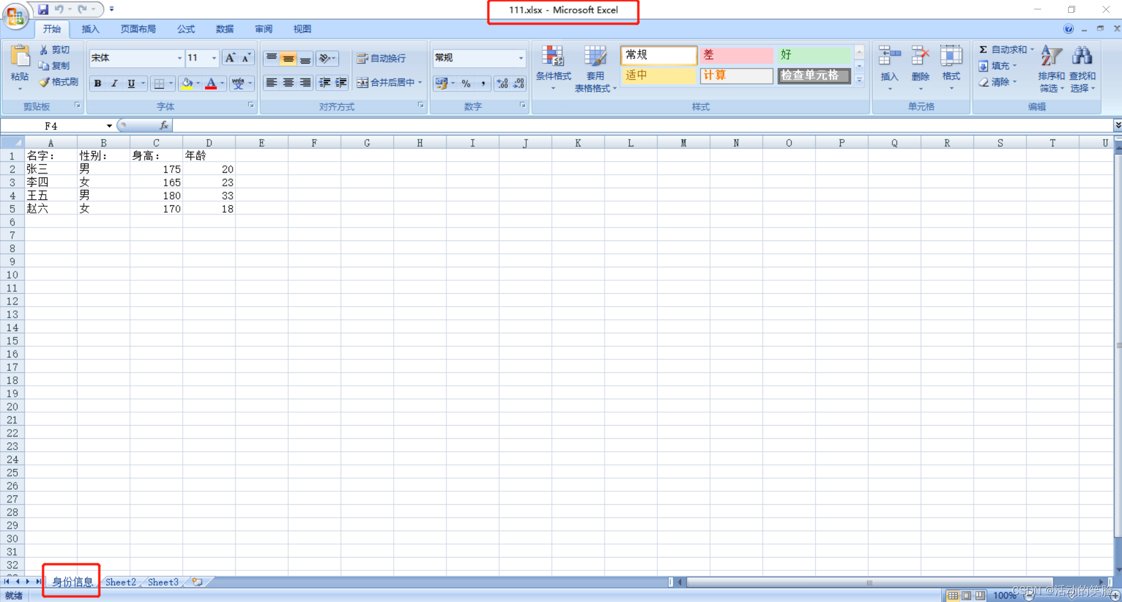This screenshot has width=1122, height=602.
Task: Toggle italic formatting
Action: pos(114,83)
